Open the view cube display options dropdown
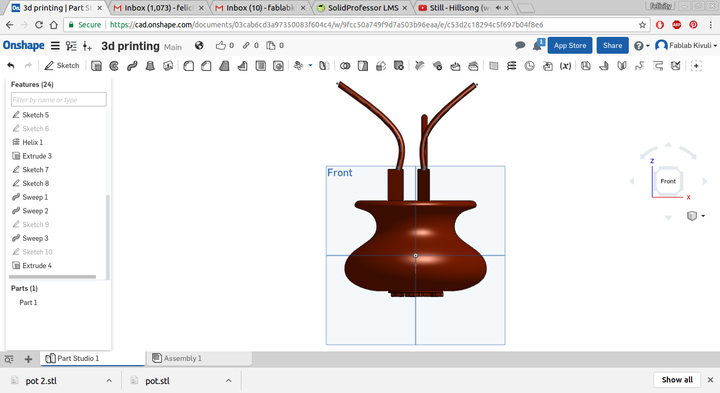This screenshot has width=720, height=393. click(x=703, y=216)
